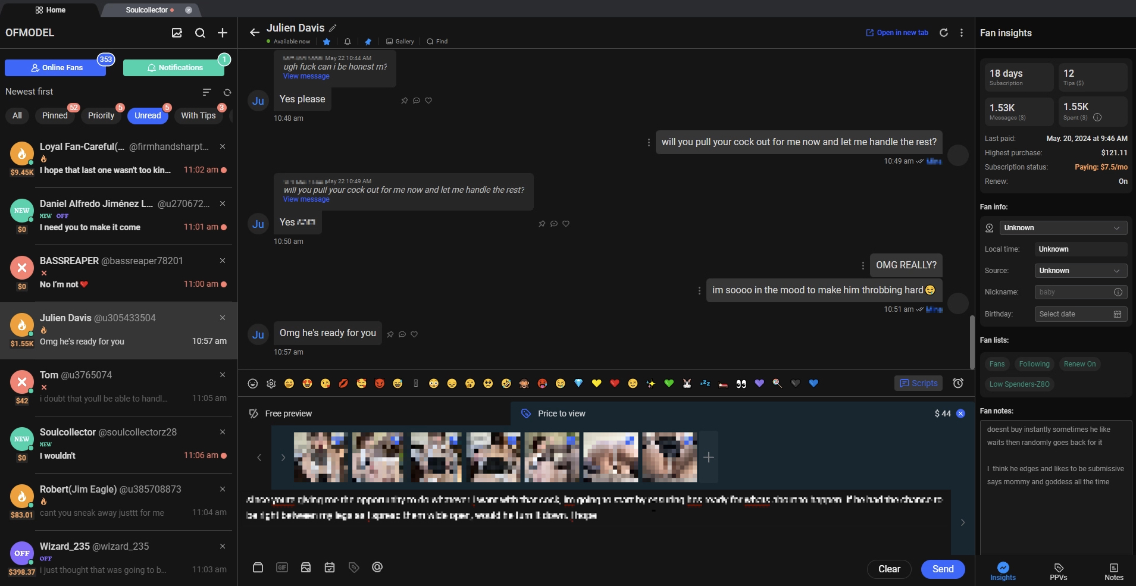Open the Birthday date picker
Viewport: 1136px width, 586px height.
tap(1080, 314)
